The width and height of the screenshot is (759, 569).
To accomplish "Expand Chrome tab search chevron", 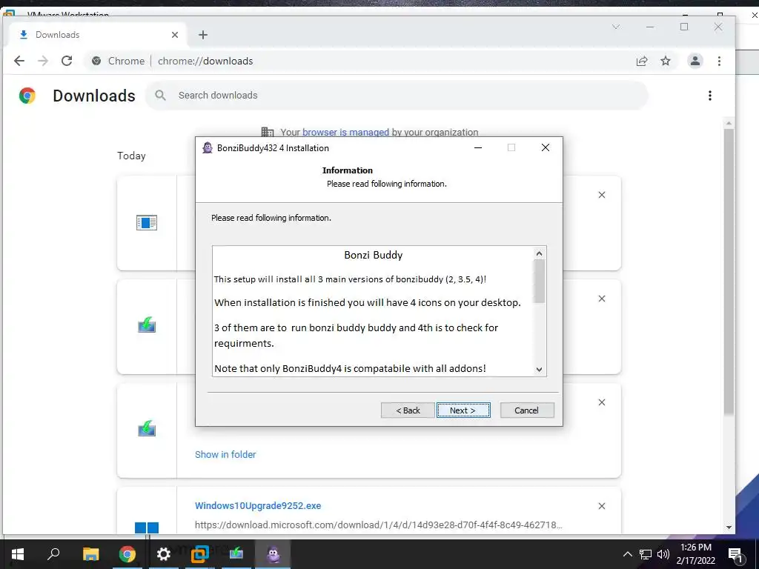I will click(x=616, y=27).
